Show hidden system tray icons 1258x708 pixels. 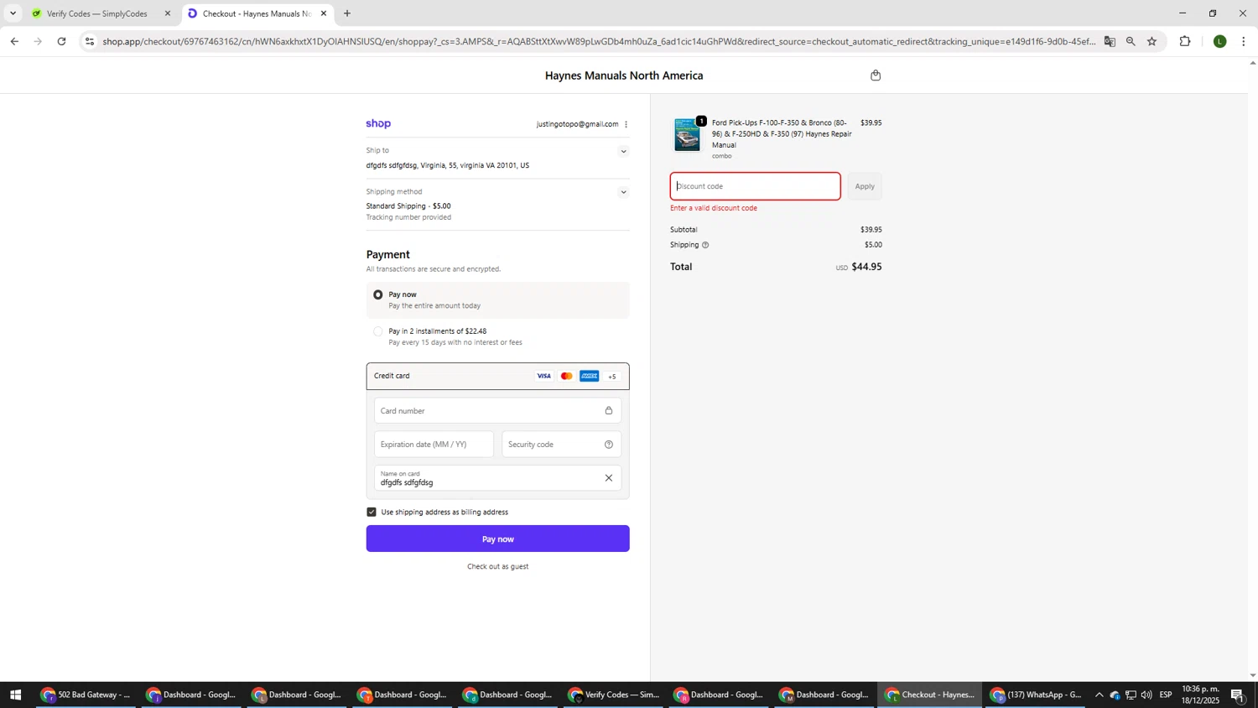tap(1099, 695)
